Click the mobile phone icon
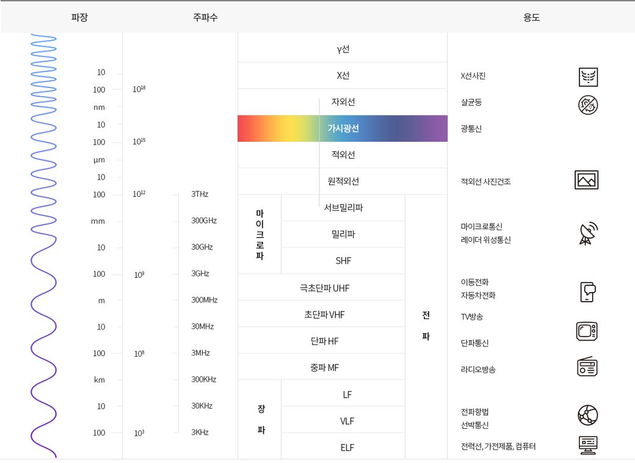Image resolution: width=635 pixels, height=463 pixels. 587,292
